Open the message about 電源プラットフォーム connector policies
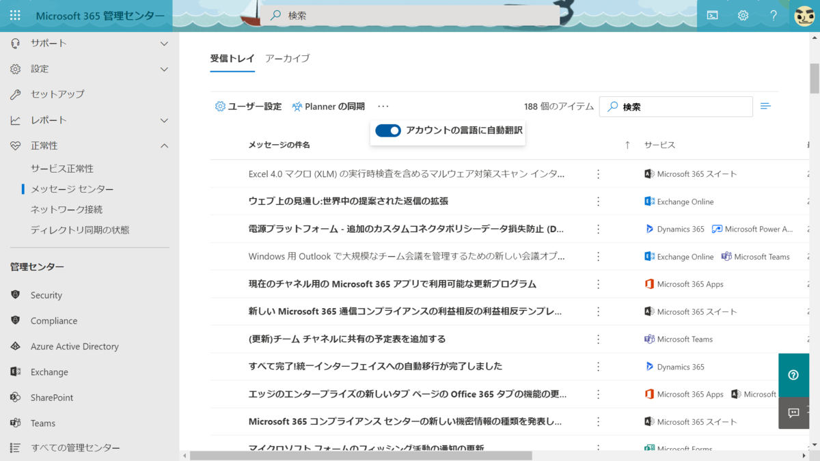 tap(407, 229)
